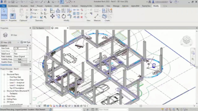Click the horizontal scrollbar of the 3D view
Viewport: 198px width, 111px height.
(x=140, y=106)
